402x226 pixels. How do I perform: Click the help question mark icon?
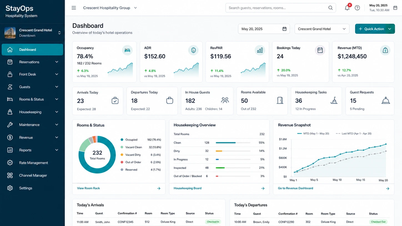(x=357, y=8)
